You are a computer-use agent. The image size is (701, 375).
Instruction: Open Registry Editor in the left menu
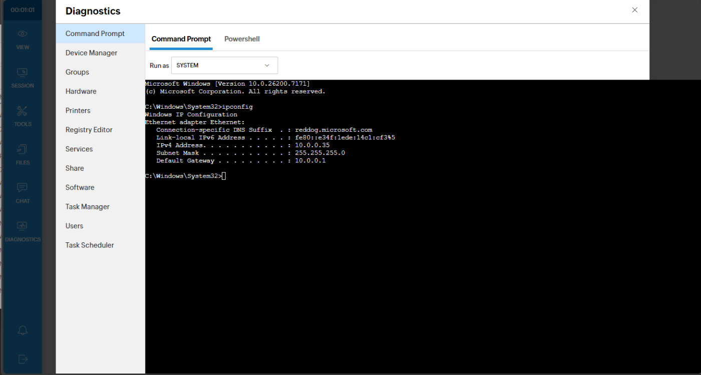(x=100, y=130)
